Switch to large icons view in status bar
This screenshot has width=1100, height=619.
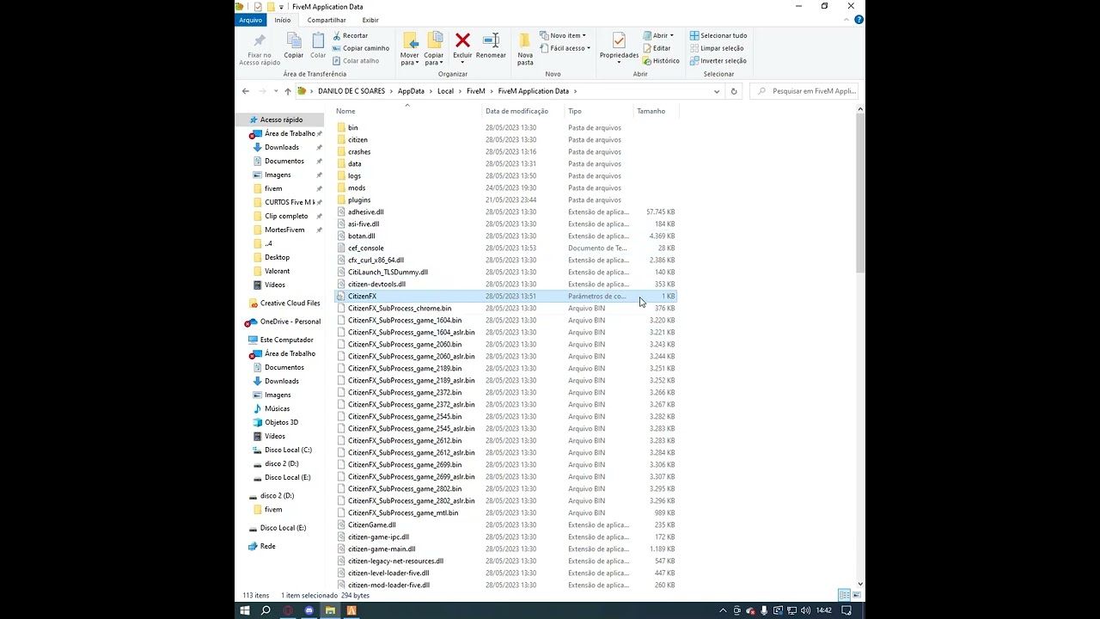pyautogui.click(x=856, y=595)
